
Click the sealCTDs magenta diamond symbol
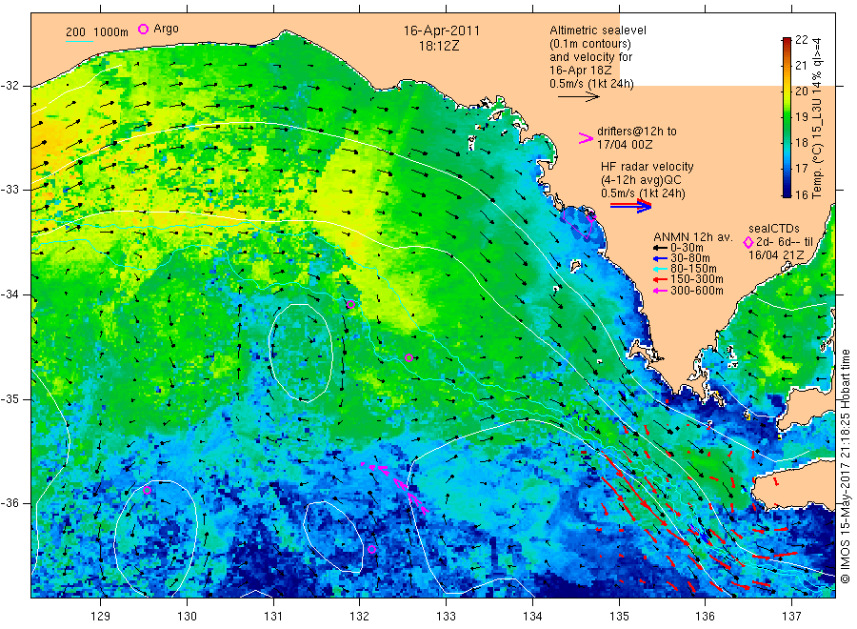[748, 242]
